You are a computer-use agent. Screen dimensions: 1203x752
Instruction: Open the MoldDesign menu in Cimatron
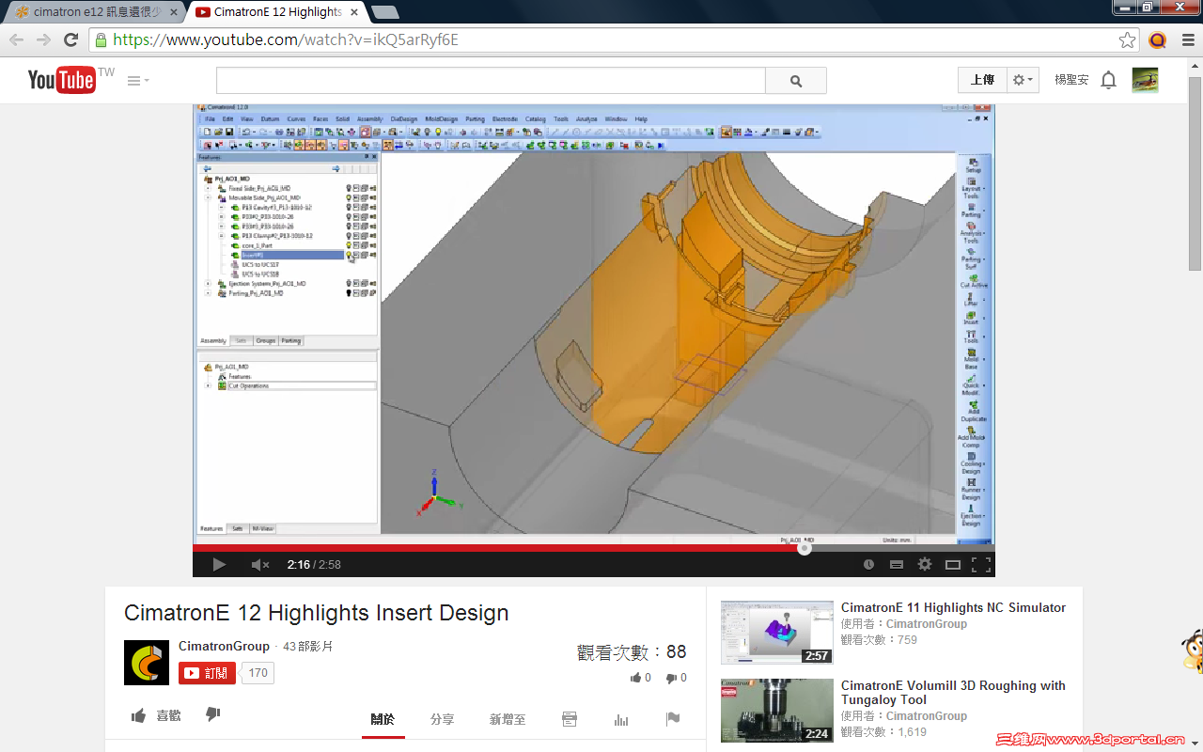pyautogui.click(x=441, y=119)
